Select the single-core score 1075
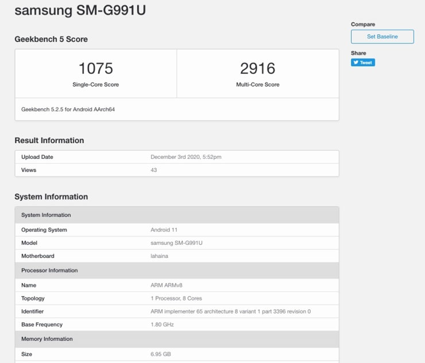This screenshot has height=363, width=425. click(96, 68)
